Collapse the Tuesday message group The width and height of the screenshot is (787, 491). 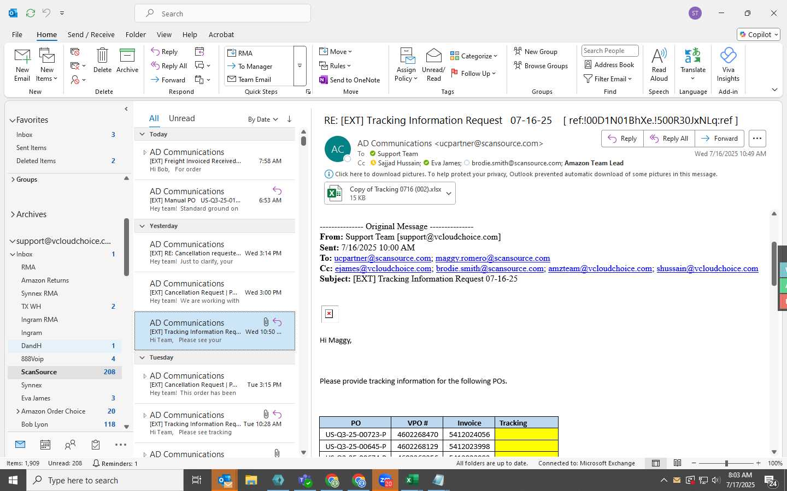(x=142, y=357)
